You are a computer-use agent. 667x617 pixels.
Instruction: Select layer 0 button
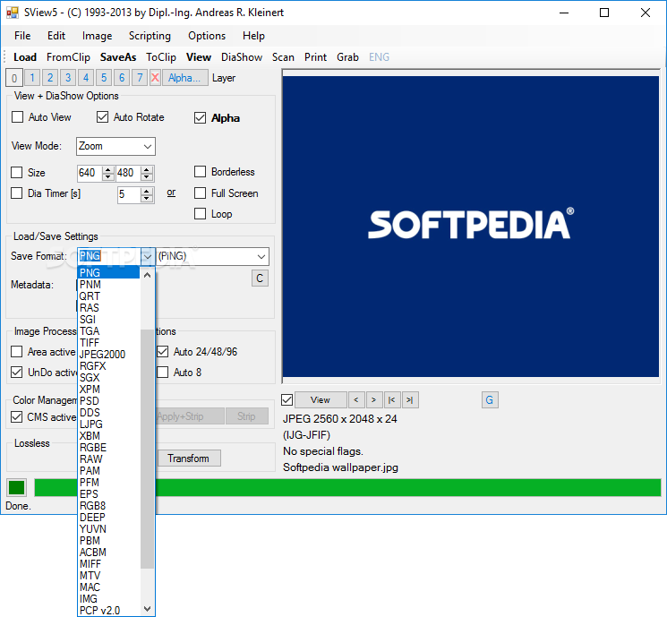coord(14,78)
